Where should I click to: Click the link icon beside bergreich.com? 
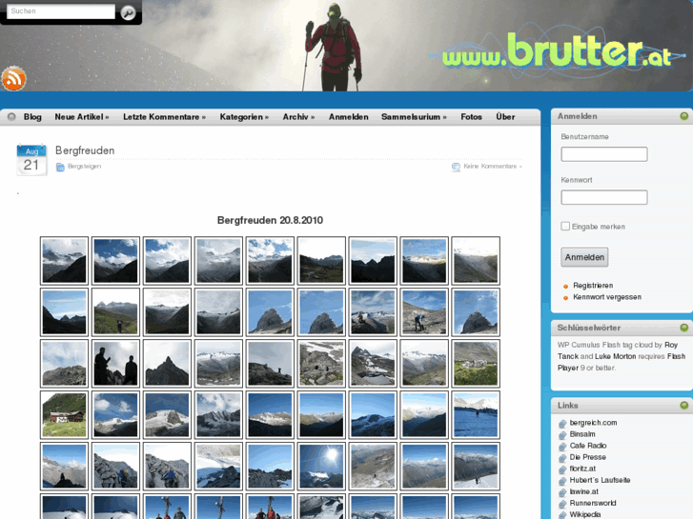[562, 424]
